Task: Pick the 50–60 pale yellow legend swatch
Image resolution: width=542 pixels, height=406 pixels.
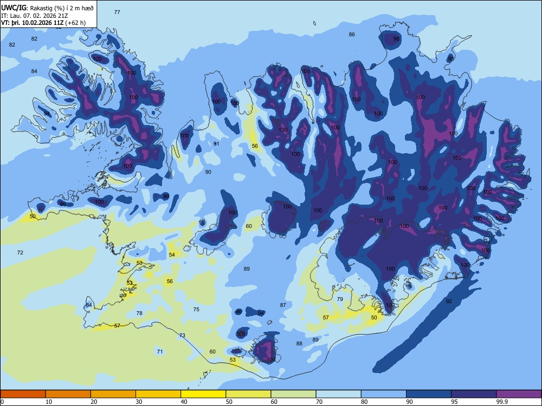Action: coord(248,394)
